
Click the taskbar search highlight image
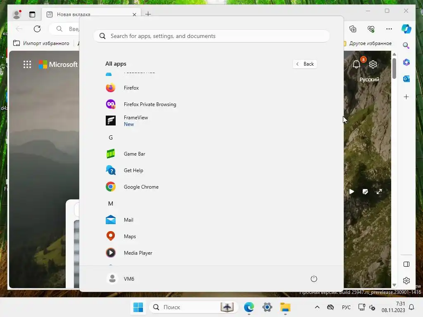coord(227,307)
